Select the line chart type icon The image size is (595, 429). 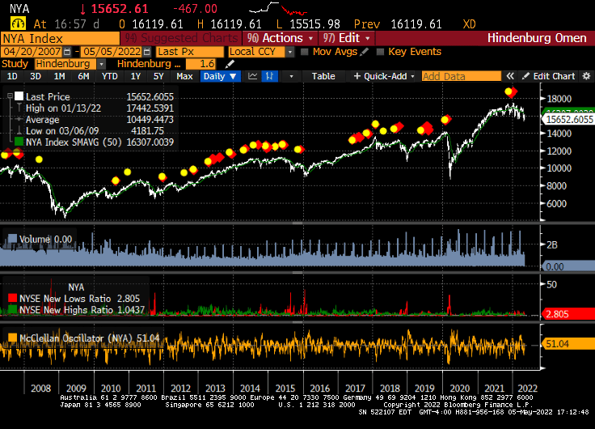click(x=253, y=76)
